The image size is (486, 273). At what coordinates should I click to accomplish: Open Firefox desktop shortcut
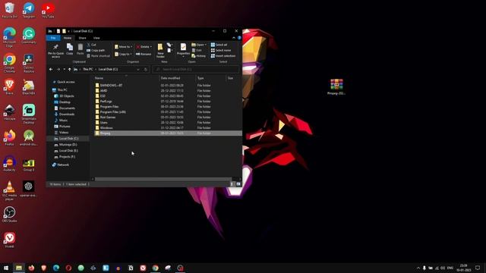point(10,138)
